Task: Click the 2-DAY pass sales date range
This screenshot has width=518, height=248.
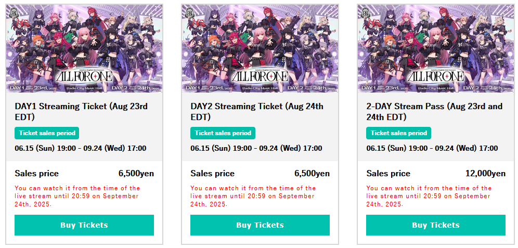Action: (432, 149)
